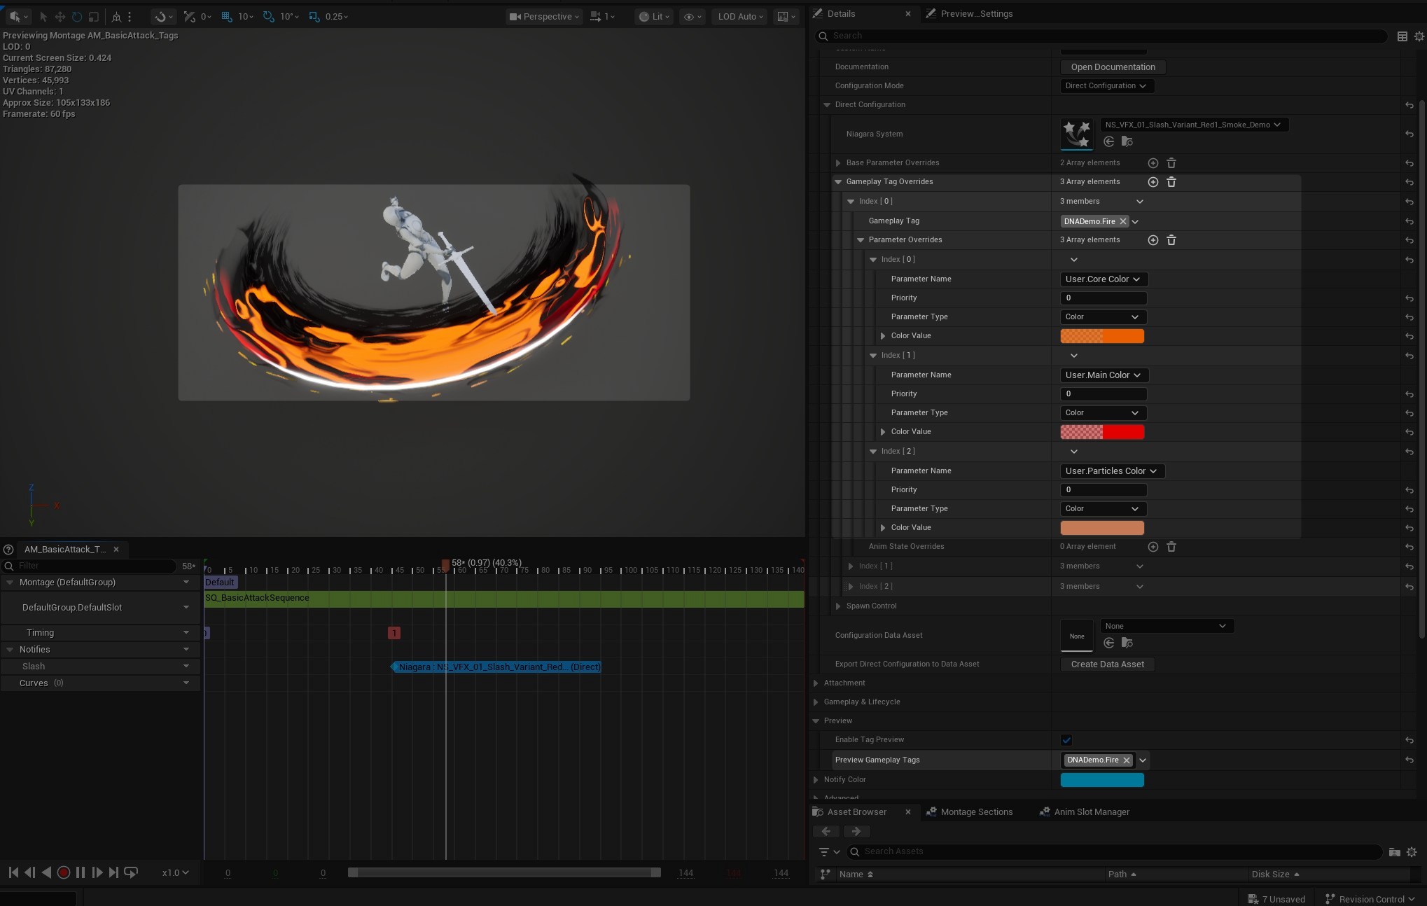
Task: Add element to Gameplay Tag Overrides array
Action: (1153, 182)
